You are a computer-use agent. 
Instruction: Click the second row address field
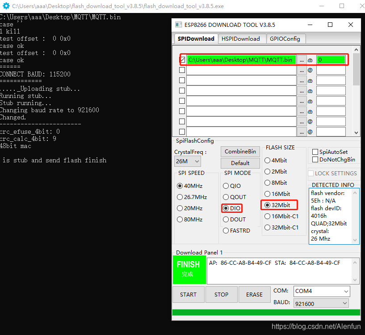331,70
